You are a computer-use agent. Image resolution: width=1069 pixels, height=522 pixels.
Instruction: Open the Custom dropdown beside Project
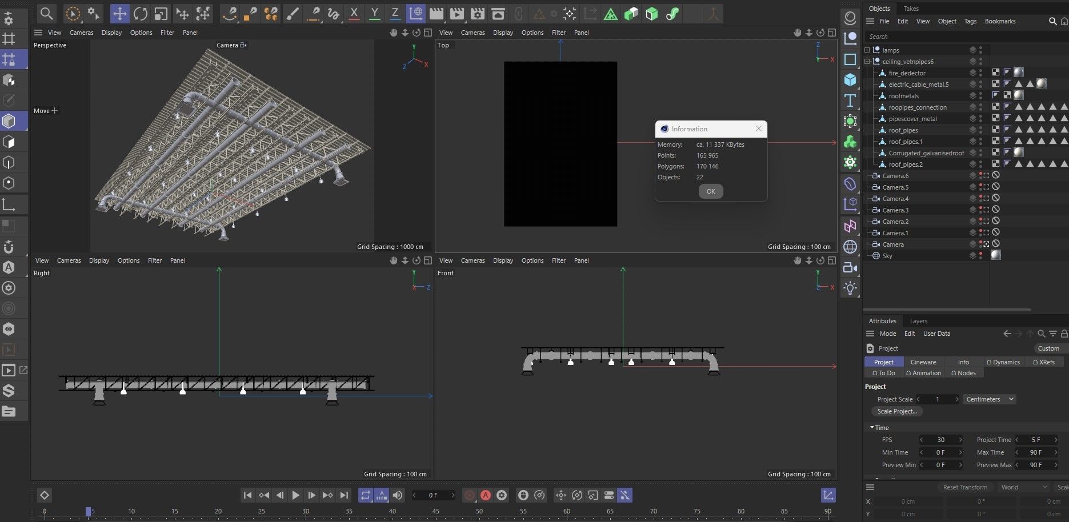pyautogui.click(x=1050, y=348)
